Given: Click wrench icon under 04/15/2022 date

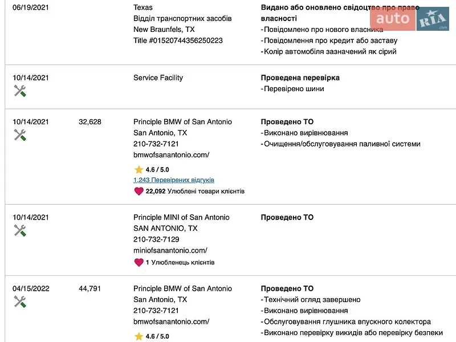Looking at the screenshot, I should 20,302.
